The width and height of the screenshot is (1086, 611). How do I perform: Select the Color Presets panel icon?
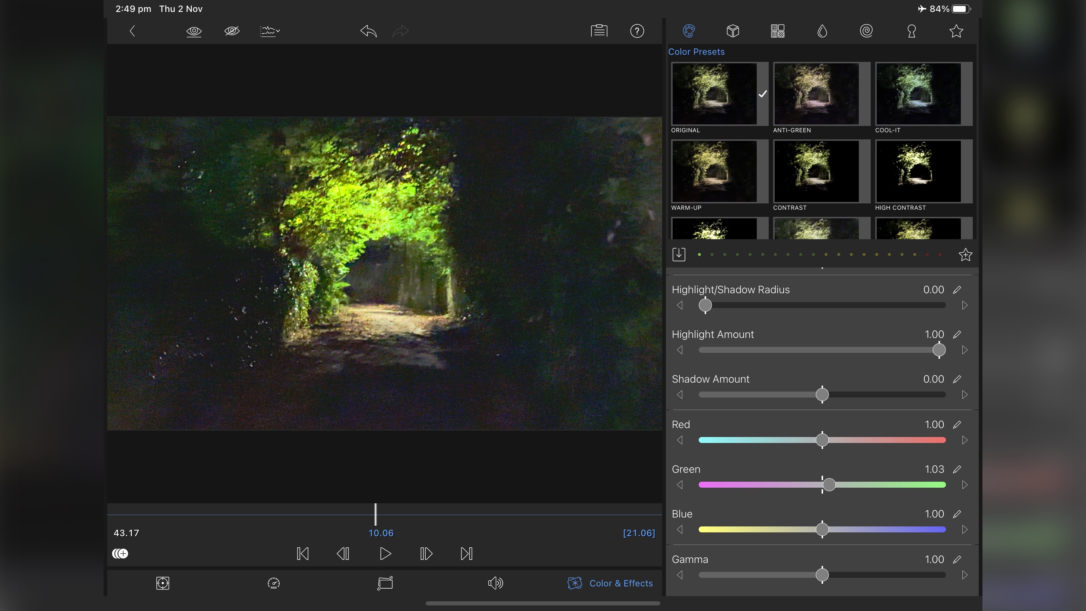point(689,31)
